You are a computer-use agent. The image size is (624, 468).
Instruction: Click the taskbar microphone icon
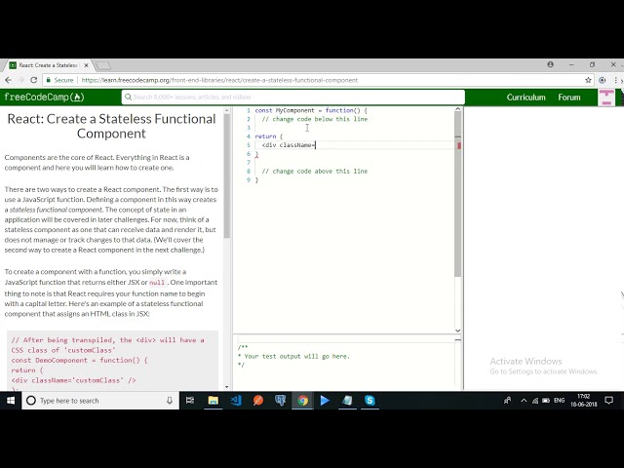coord(170,401)
